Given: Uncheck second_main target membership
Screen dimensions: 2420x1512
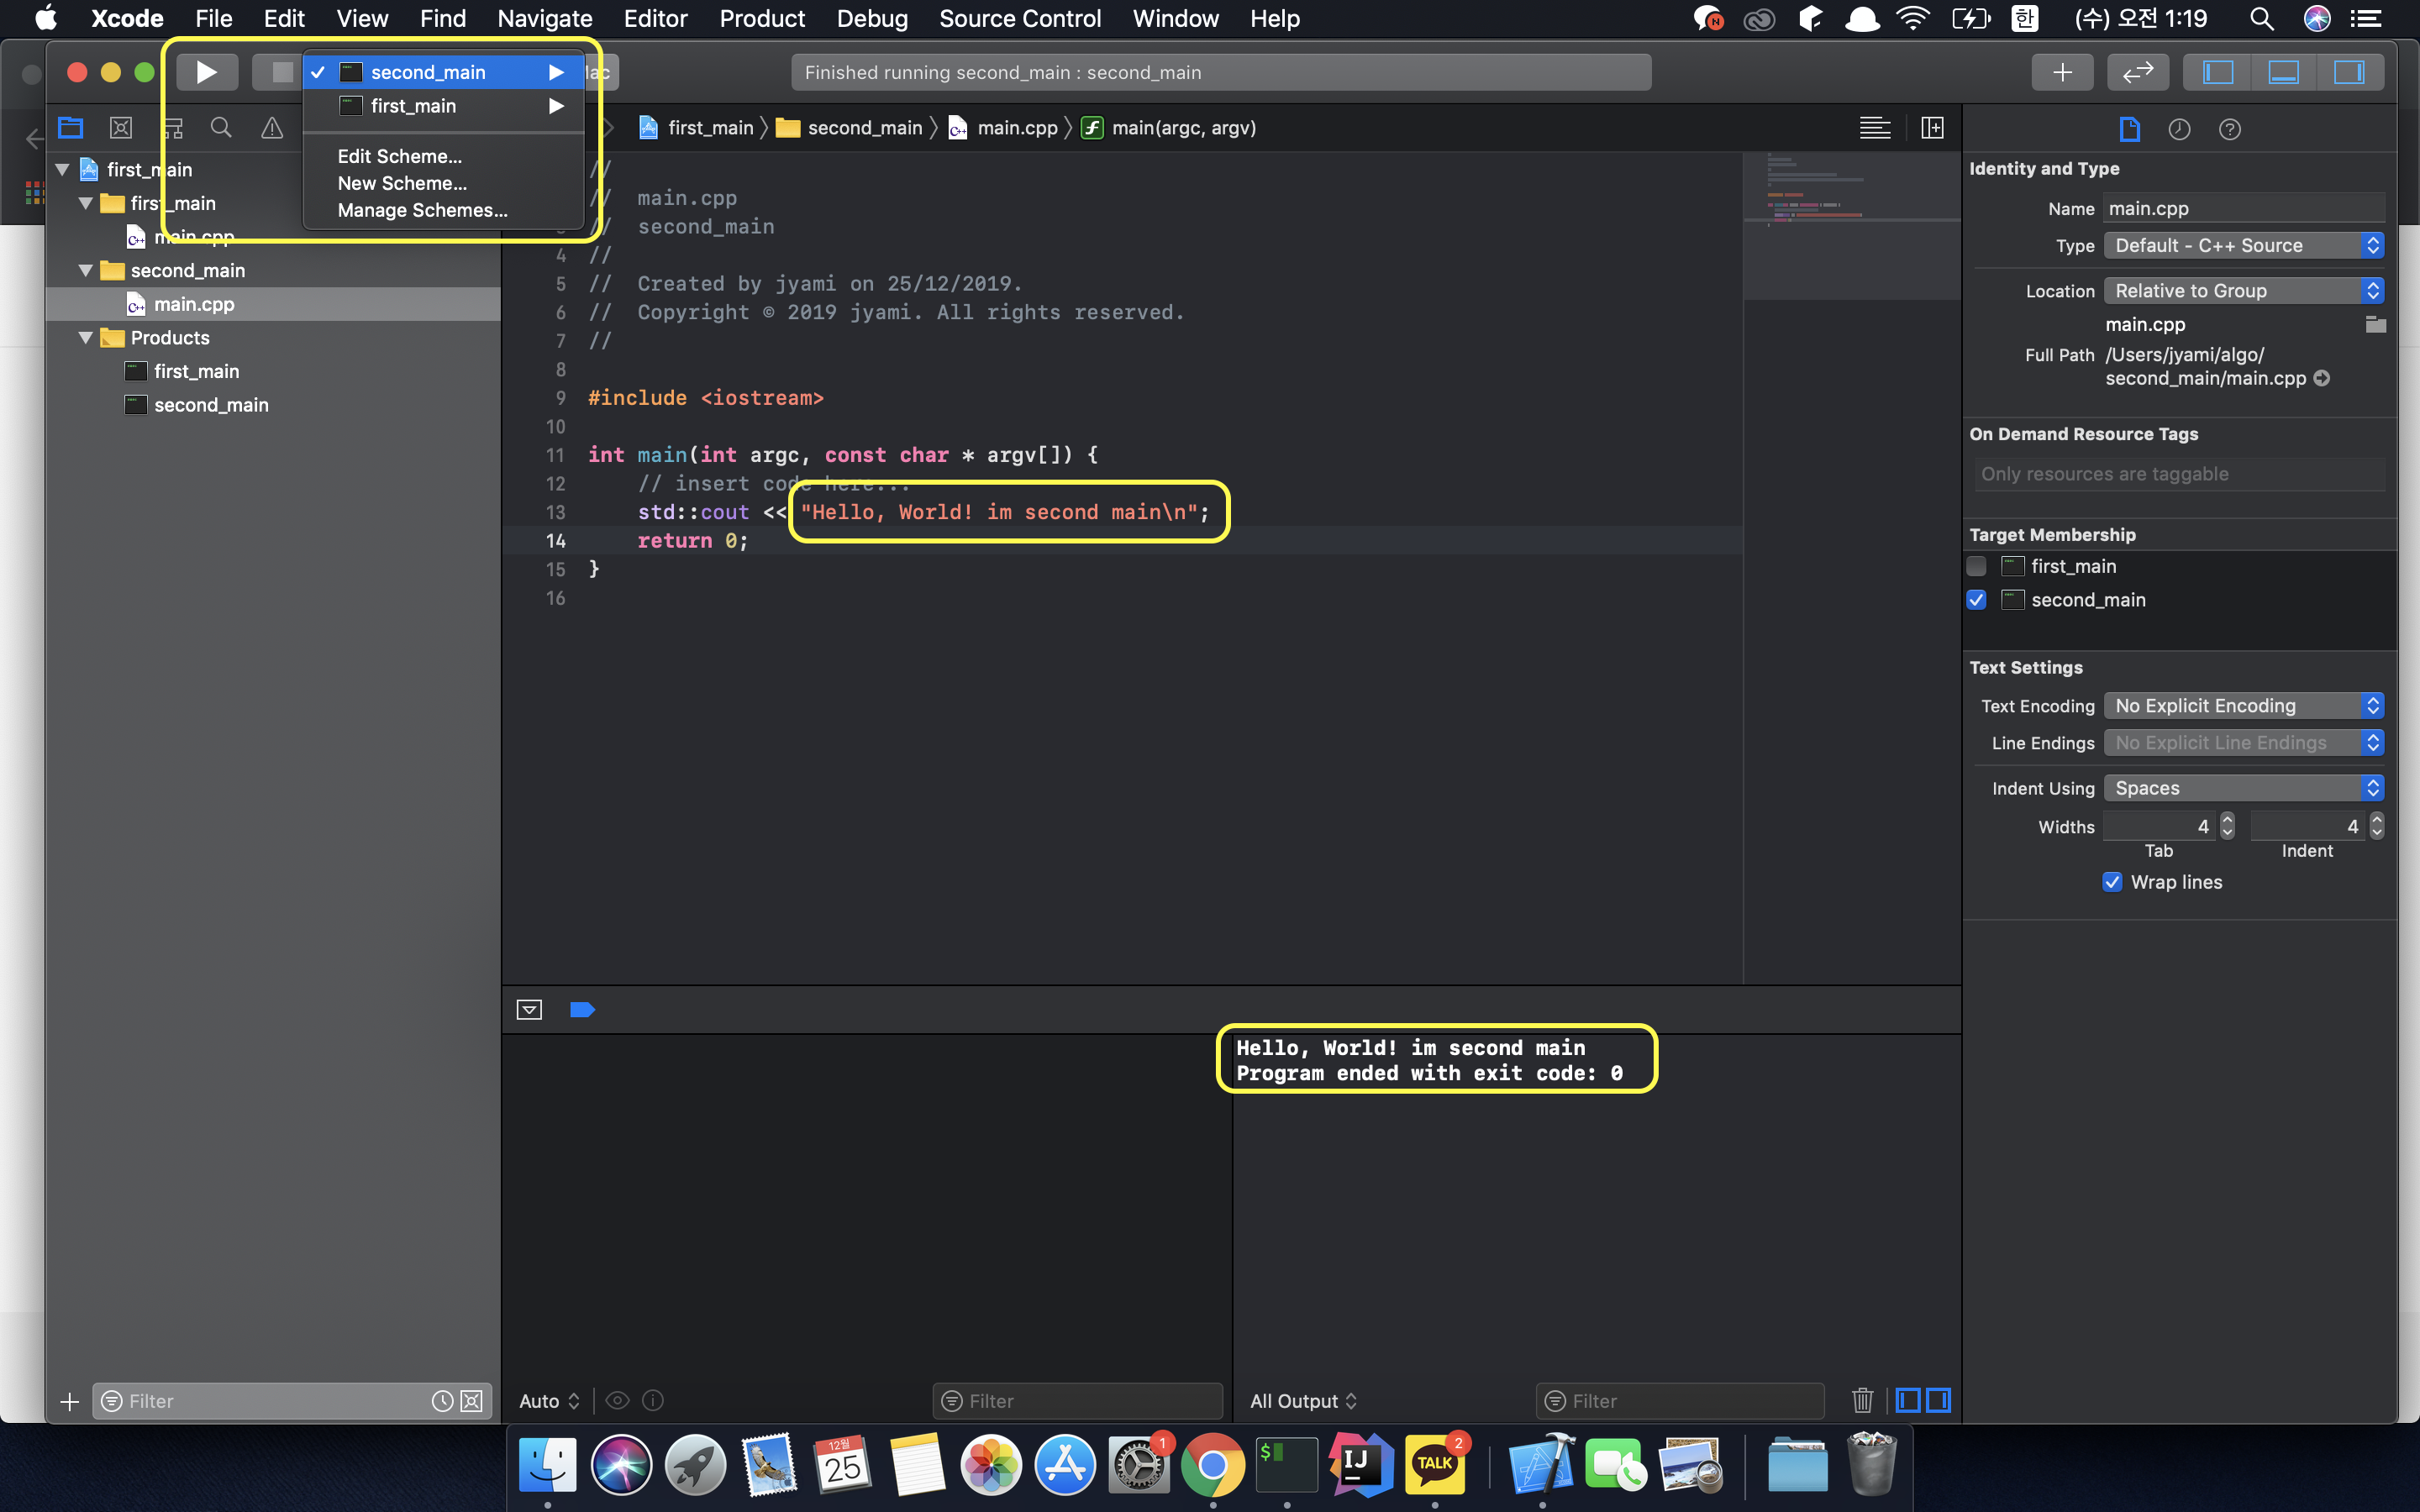Looking at the screenshot, I should coord(1977,600).
